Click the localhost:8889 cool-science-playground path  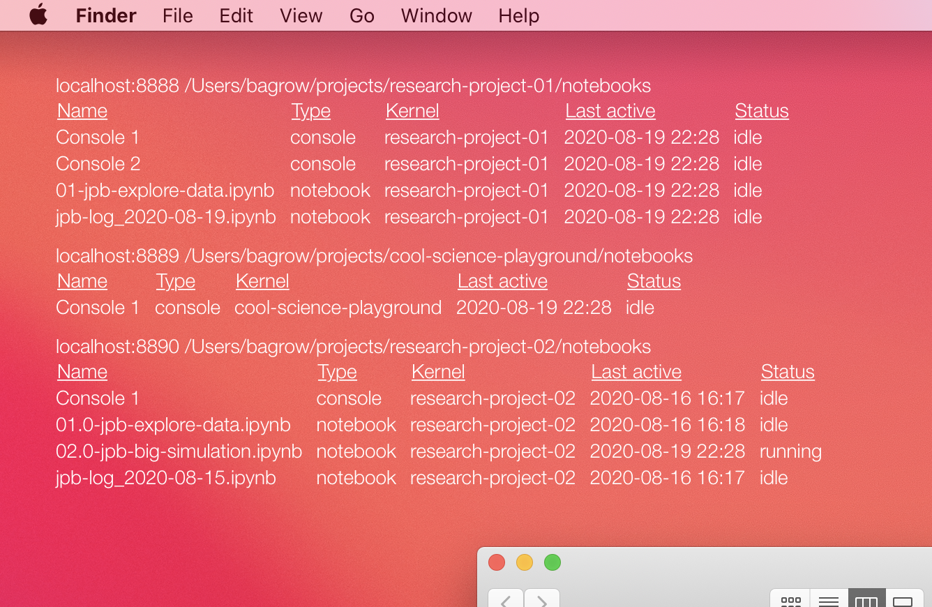[374, 256]
